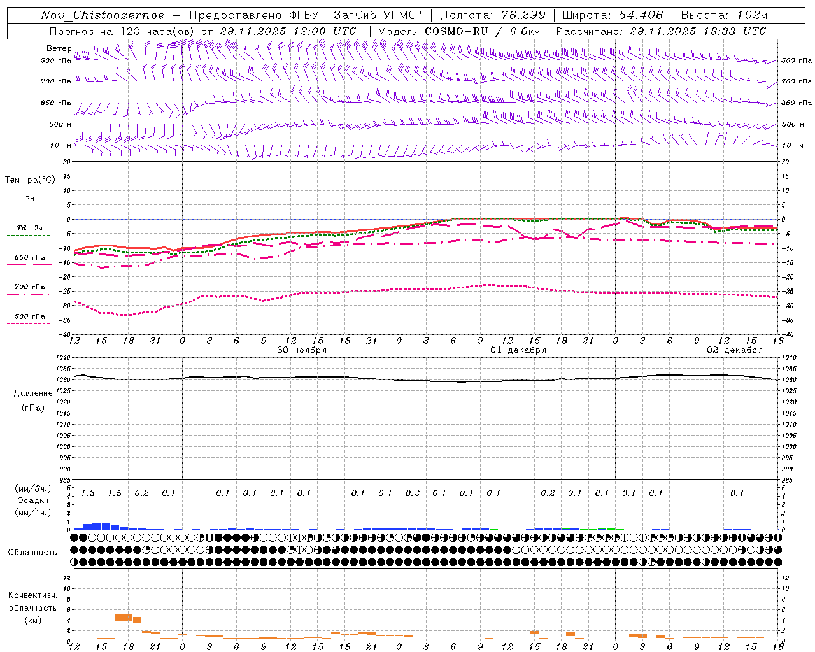Click the '700 гПа' entry in temperature legend
Viewport: 815px width, 652px height.
30,287
